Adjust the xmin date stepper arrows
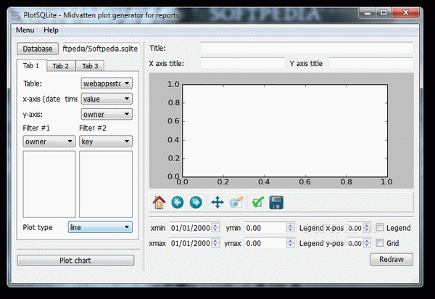Viewport: 435px width, 299px height. 215,228
